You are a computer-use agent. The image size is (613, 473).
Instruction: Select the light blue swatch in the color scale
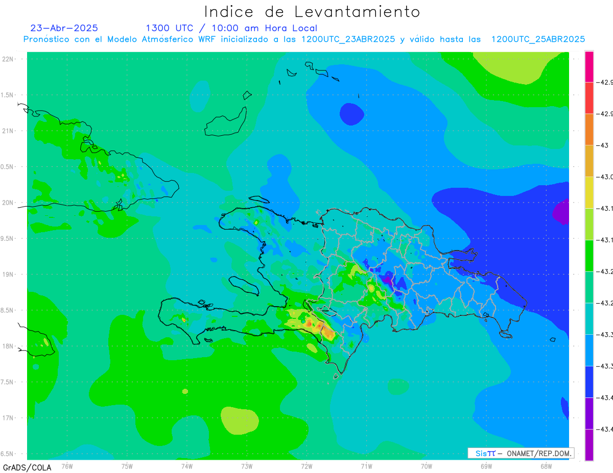point(589,350)
